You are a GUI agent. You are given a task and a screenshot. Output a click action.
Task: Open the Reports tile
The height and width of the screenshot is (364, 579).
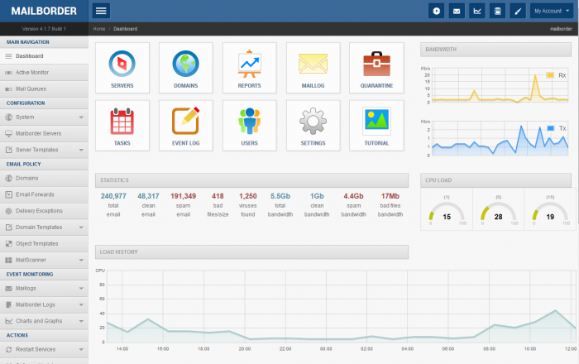point(249,68)
